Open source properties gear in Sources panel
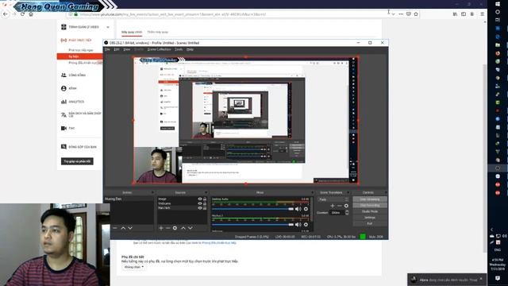 point(175,228)
